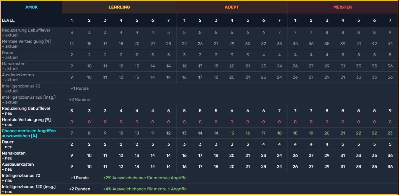Viewport: 399px width, 195px height.
Task: Click '+2 Runden' in Intelligenzbonus 120 aktuell row
Action: (x=80, y=99)
